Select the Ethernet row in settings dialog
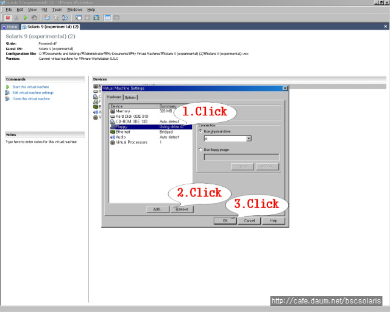 point(151,132)
